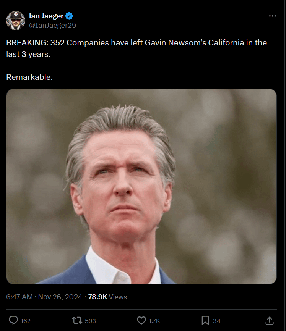Screen dimensions: 286x331
Task: Click the BREAKING 352 Companies tweet text
Action: (x=136, y=48)
